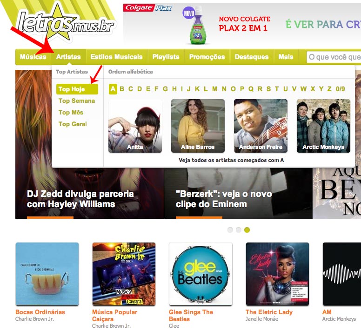The image size is (361, 330).
Task: Open the Anitta artist thumbnail
Action: [135, 126]
